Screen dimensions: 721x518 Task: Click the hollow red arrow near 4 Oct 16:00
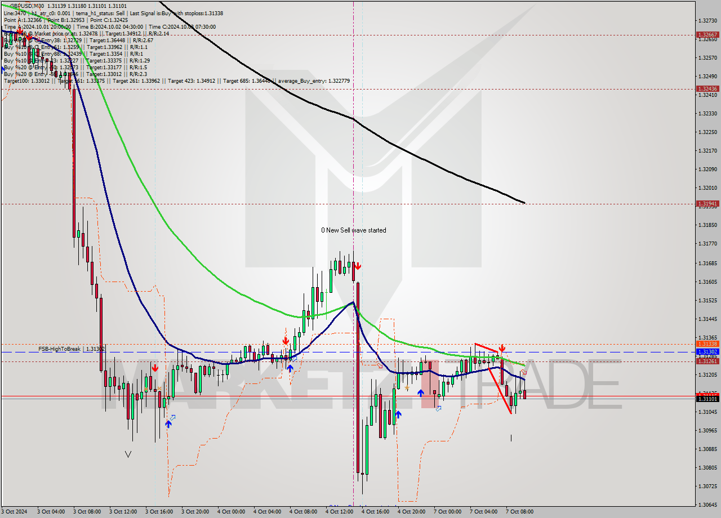pos(380,365)
